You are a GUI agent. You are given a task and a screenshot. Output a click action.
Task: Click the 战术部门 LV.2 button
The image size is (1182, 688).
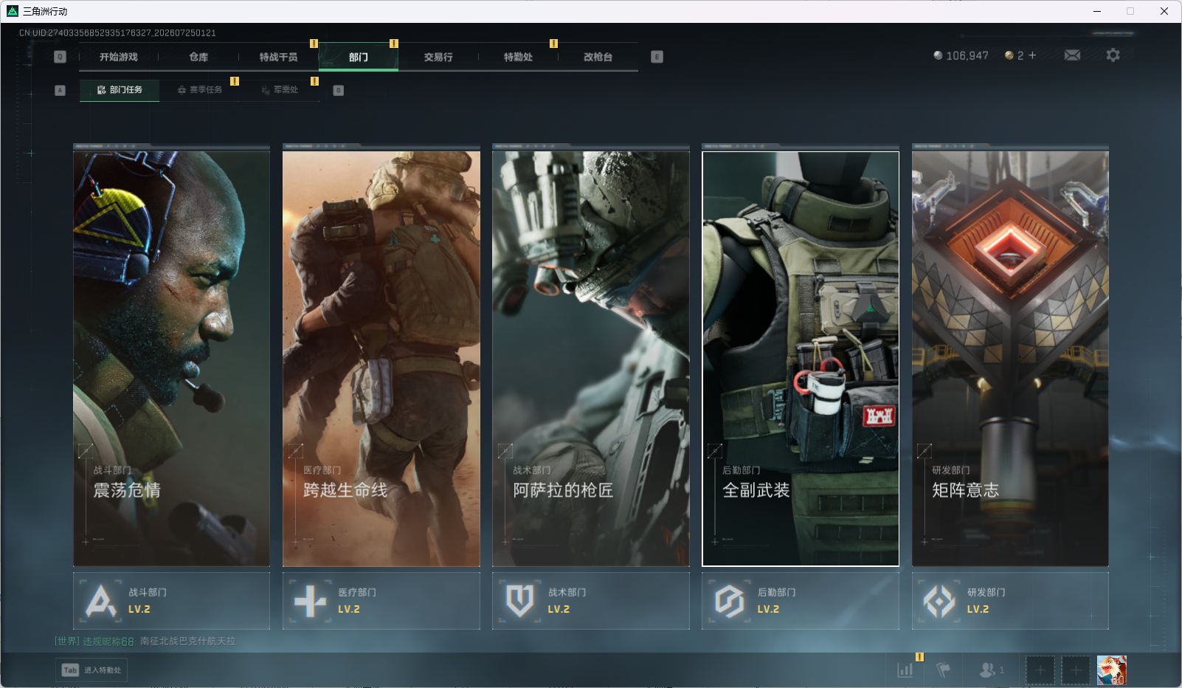(591, 601)
